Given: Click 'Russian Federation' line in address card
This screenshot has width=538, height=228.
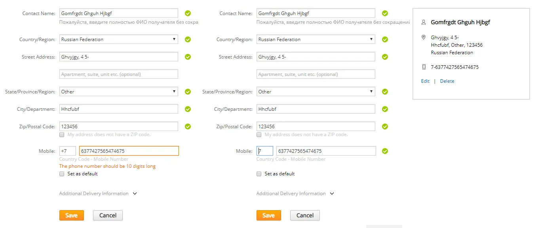Looking at the screenshot, I should [x=452, y=52].
